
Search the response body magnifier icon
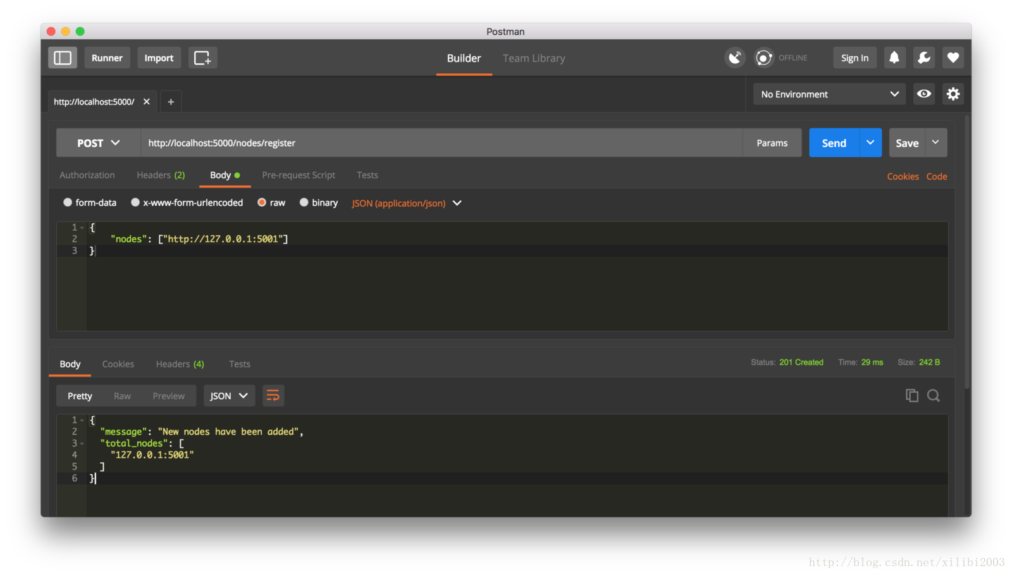934,395
